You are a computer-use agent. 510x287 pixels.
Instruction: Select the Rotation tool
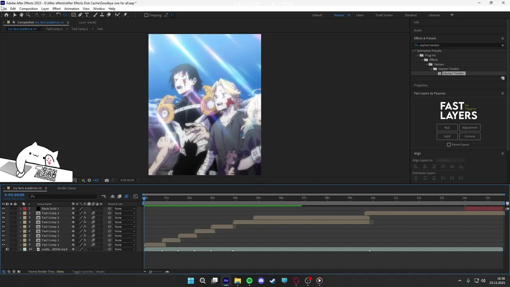[58, 15]
